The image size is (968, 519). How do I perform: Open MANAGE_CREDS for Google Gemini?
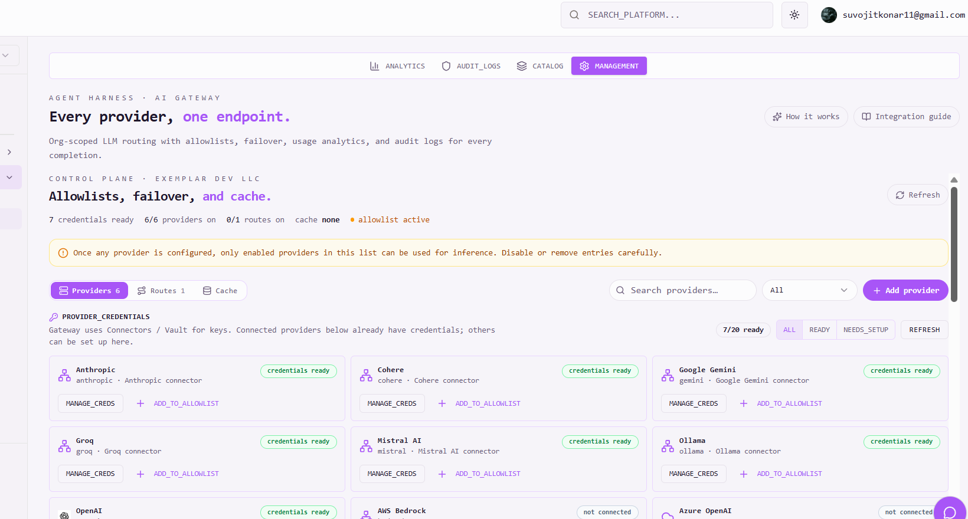coord(694,403)
